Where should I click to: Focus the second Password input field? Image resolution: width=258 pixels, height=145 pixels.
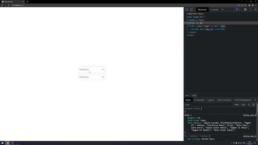coord(92,77)
